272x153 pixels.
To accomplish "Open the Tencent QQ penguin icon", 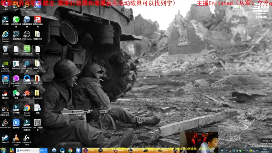I will (5, 94).
